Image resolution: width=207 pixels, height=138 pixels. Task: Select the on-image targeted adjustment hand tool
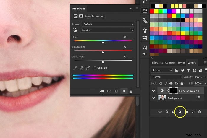tap(75, 30)
